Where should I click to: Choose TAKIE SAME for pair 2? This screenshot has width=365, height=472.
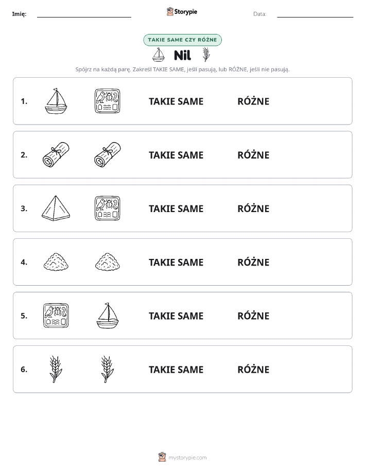pos(176,155)
